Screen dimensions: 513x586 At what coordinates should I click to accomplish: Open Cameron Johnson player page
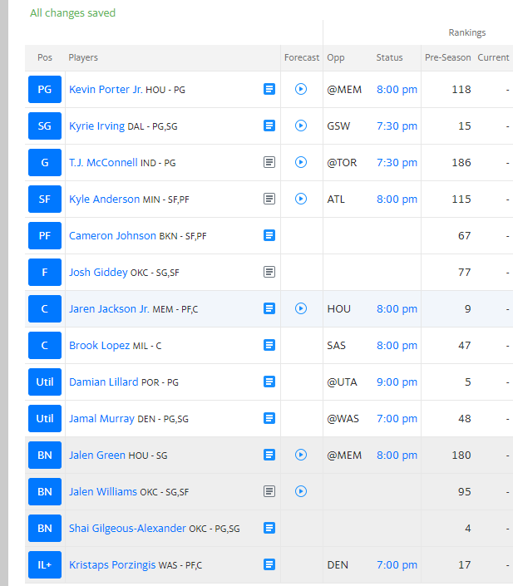pyautogui.click(x=112, y=235)
